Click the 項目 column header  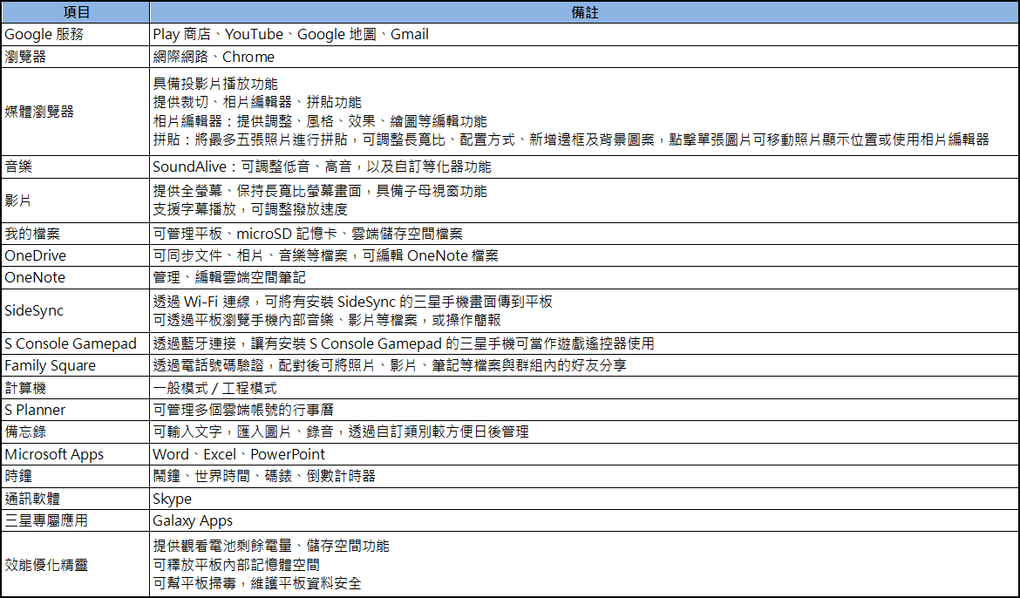(x=76, y=12)
